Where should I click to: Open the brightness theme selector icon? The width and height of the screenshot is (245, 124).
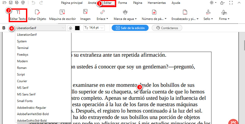pos(212,3)
